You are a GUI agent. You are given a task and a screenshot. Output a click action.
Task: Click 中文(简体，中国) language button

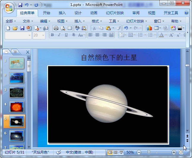pyautogui.click(x=80, y=152)
